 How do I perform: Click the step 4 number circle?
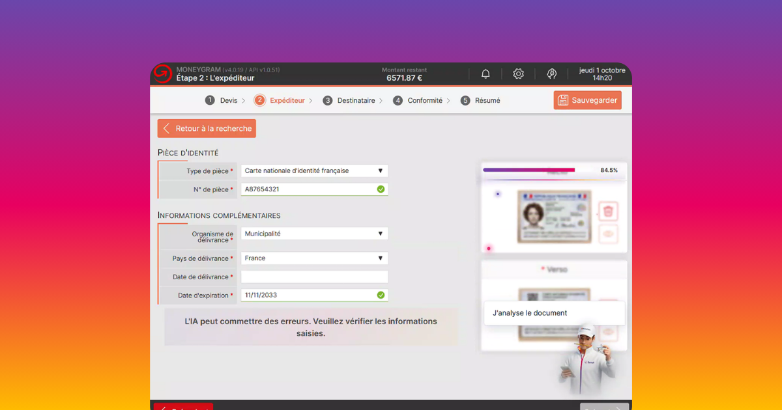click(x=398, y=100)
